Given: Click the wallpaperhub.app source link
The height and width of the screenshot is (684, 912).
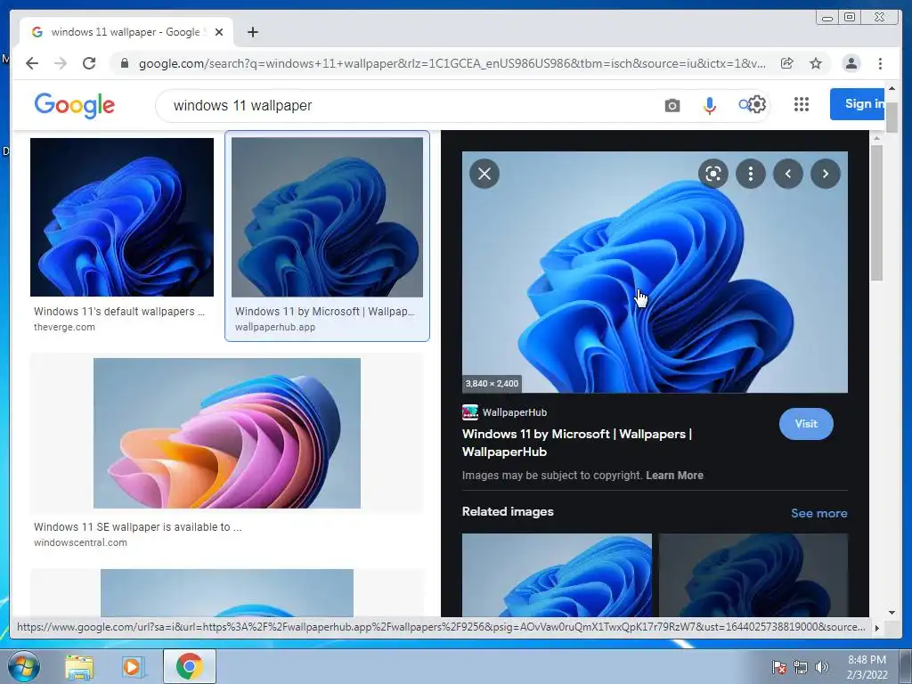Looking at the screenshot, I should click(275, 328).
